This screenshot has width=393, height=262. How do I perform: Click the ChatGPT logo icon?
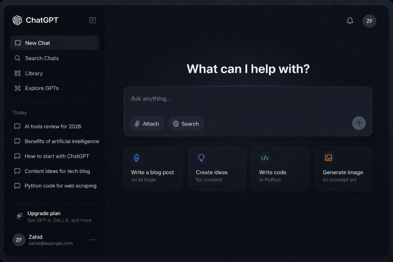17,20
